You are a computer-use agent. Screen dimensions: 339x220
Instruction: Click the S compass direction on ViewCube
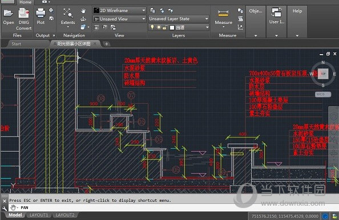tap(323, 85)
